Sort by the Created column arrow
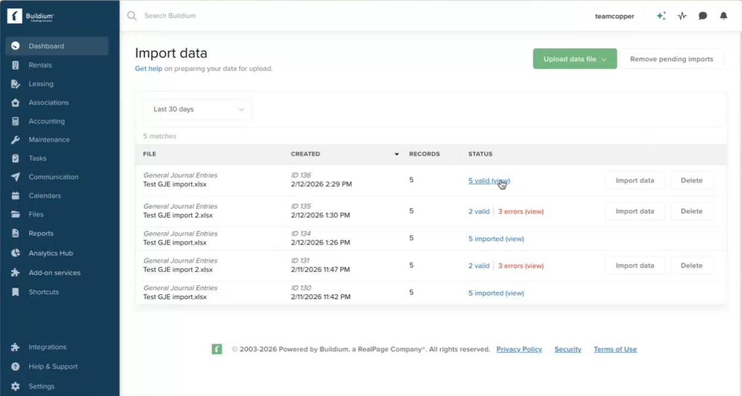742x396 pixels. [397, 154]
